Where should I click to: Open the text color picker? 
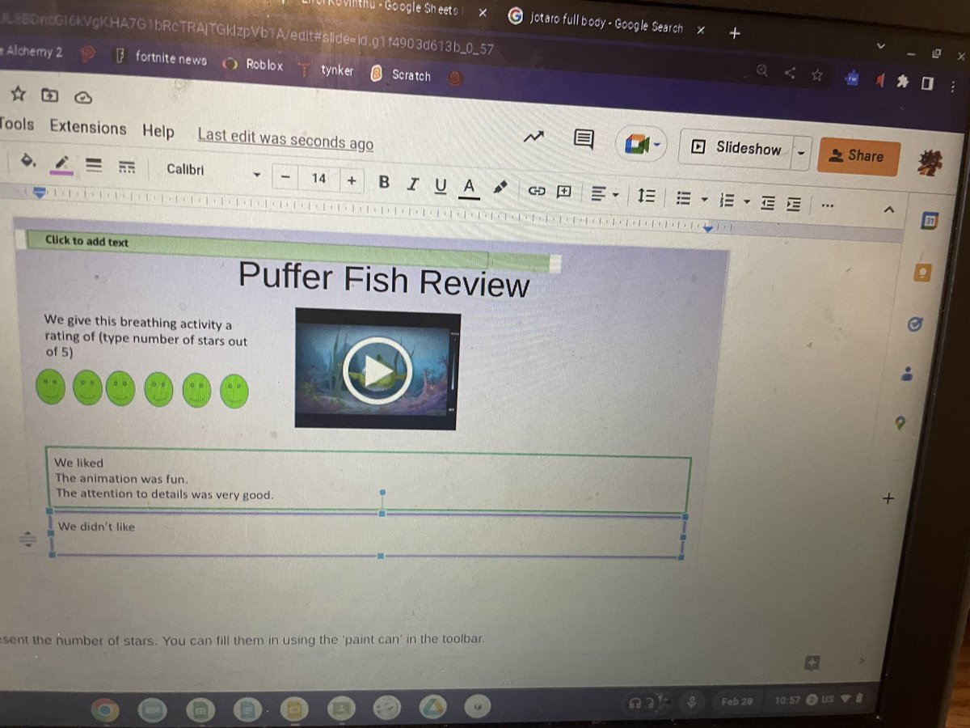469,188
